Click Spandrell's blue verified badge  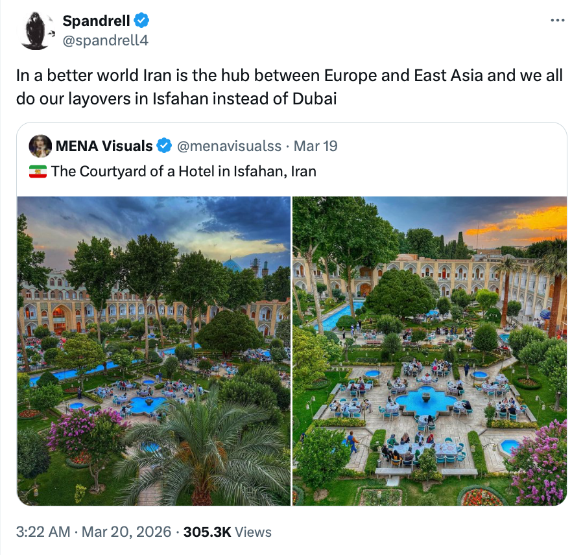(x=142, y=21)
